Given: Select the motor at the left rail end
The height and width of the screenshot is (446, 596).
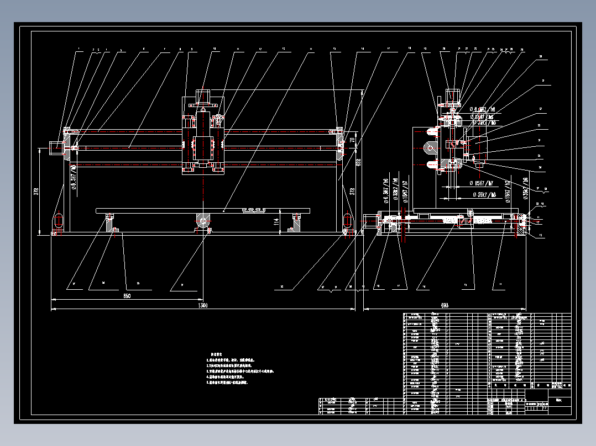Looking at the screenshot, I should click(57, 148).
